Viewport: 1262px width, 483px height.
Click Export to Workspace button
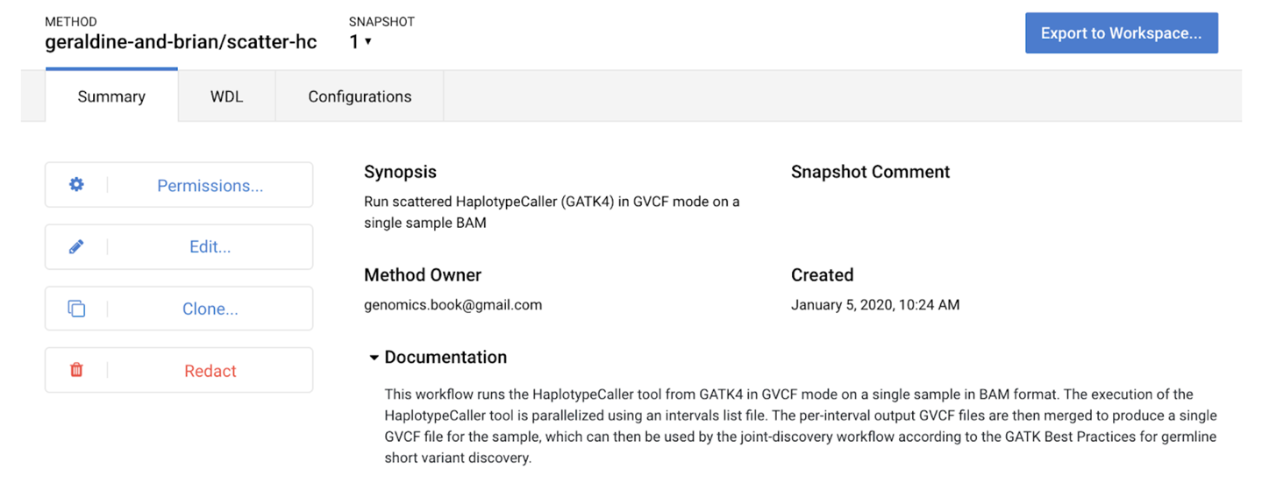point(1121,33)
